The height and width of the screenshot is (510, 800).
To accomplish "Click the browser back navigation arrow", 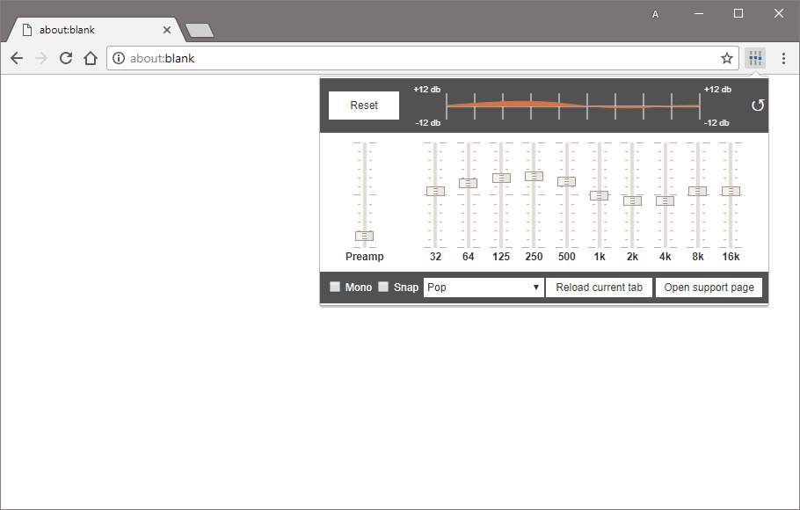I will tap(17, 58).
